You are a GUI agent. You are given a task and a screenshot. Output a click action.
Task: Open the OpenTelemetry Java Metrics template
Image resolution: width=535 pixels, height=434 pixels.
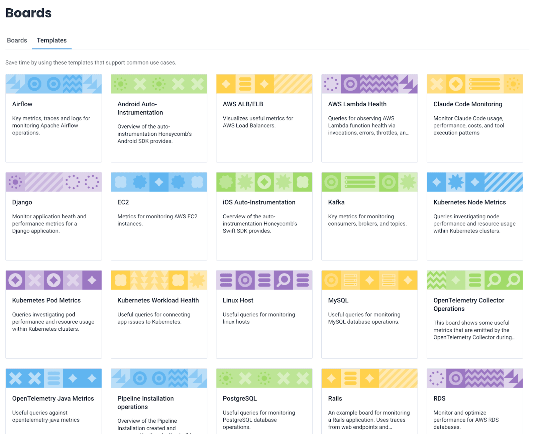[53, 399]
